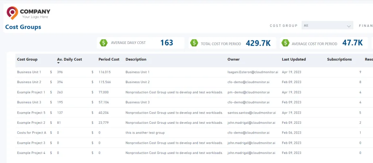
Task: Click the description 'this is another test group'
Action: click(x=145, y=133)
